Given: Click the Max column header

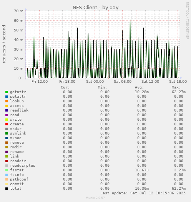Looking at the screenshot, I should 176,87.
